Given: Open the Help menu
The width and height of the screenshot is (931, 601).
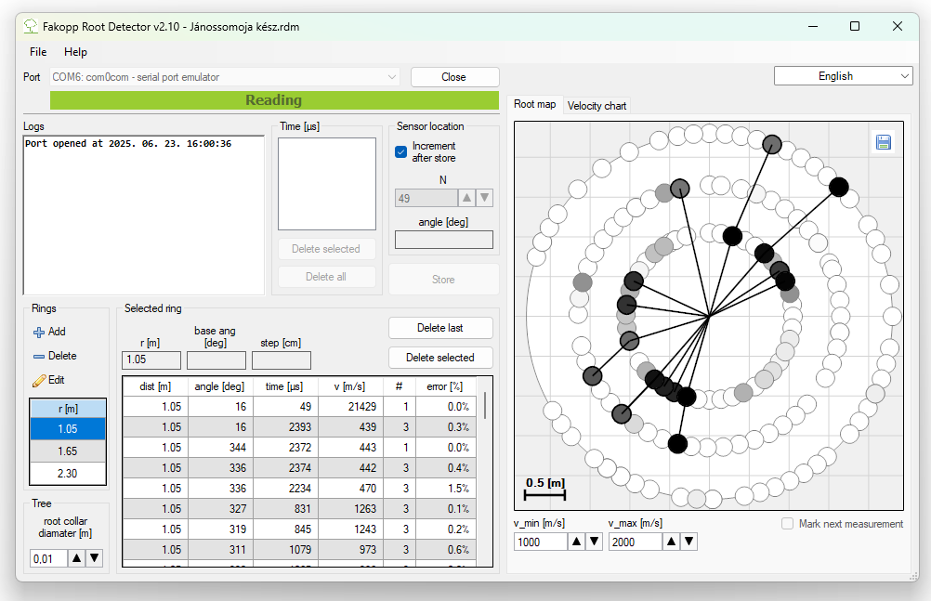Looking at the screenshot, I should click(x=75, y=52).
